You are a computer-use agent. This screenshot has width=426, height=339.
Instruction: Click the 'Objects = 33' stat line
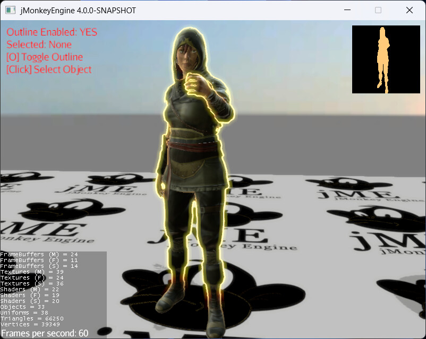(22, 307)
